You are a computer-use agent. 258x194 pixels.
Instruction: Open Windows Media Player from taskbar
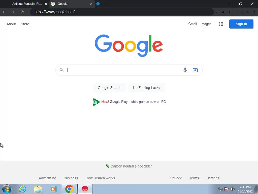click(53, 189)
